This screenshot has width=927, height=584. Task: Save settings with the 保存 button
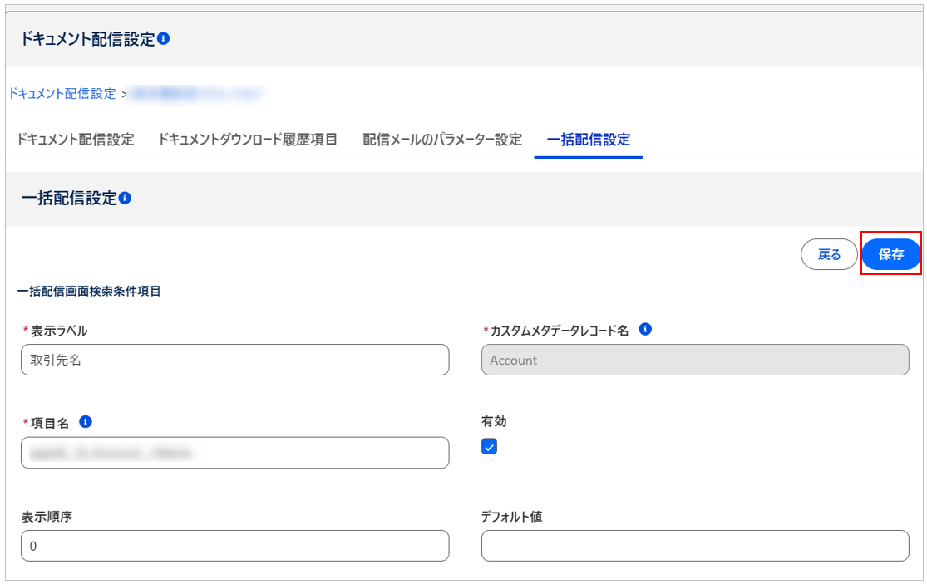click(890, 254)
